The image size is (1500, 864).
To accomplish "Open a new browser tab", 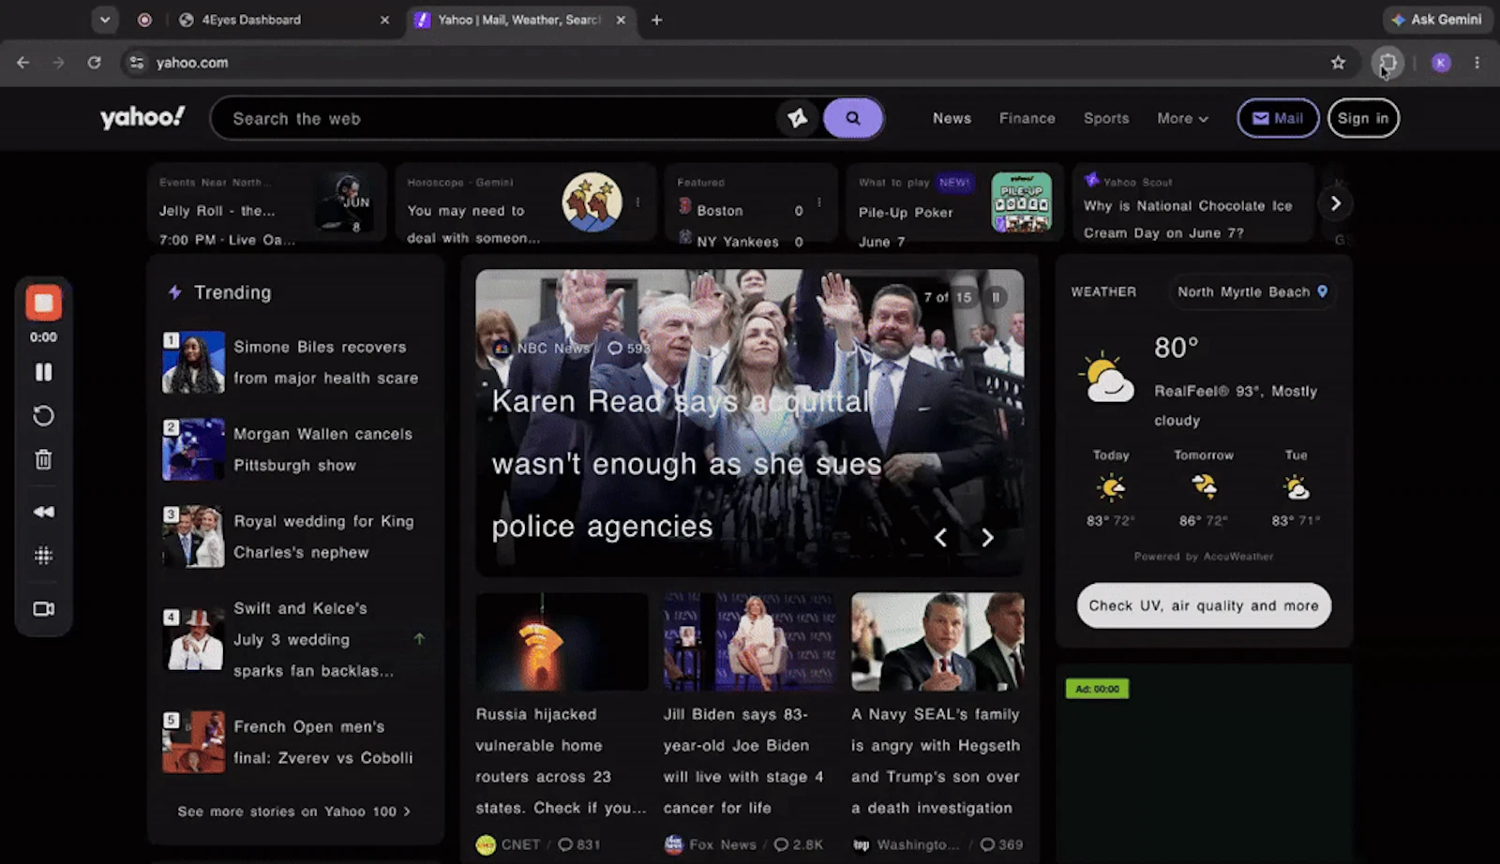I will [656, 20].
